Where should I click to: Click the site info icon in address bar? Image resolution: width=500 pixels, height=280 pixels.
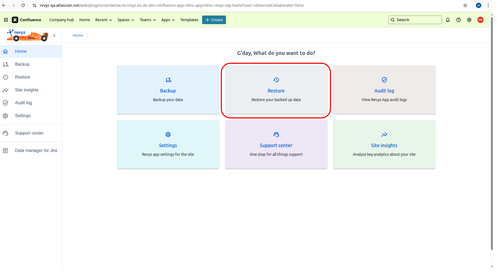(34, 5)
